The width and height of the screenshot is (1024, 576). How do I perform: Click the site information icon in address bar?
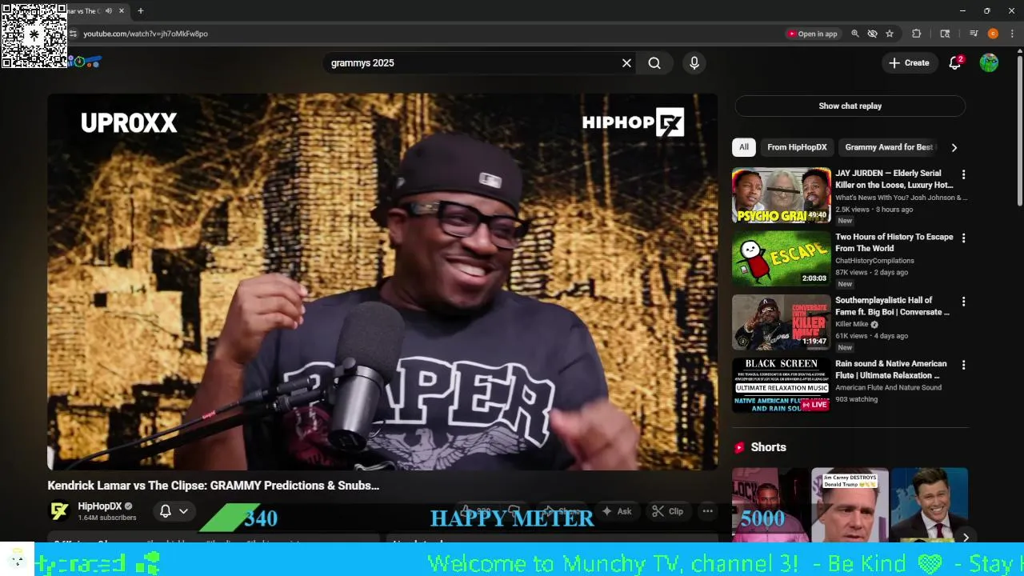click(x=73, y=34)
